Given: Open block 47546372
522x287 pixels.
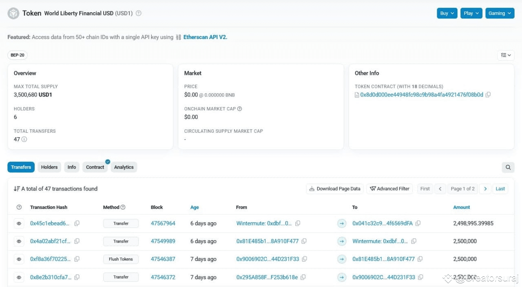Looking at the screenshot, I should click(163, 277).
